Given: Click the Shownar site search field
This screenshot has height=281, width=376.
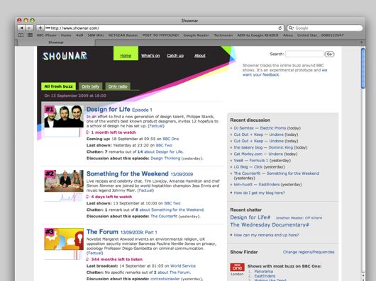Looking at the screenshot, I should tap(304, 54).
